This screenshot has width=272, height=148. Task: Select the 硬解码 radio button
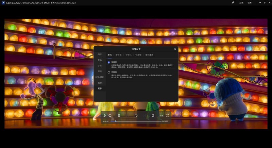point(109,62)
